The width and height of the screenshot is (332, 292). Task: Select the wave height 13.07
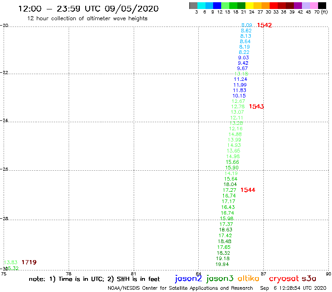tap(237, 112)
